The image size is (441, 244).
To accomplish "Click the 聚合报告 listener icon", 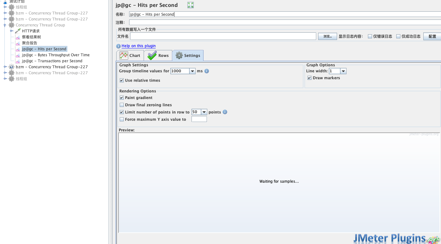I will point(18,43).
